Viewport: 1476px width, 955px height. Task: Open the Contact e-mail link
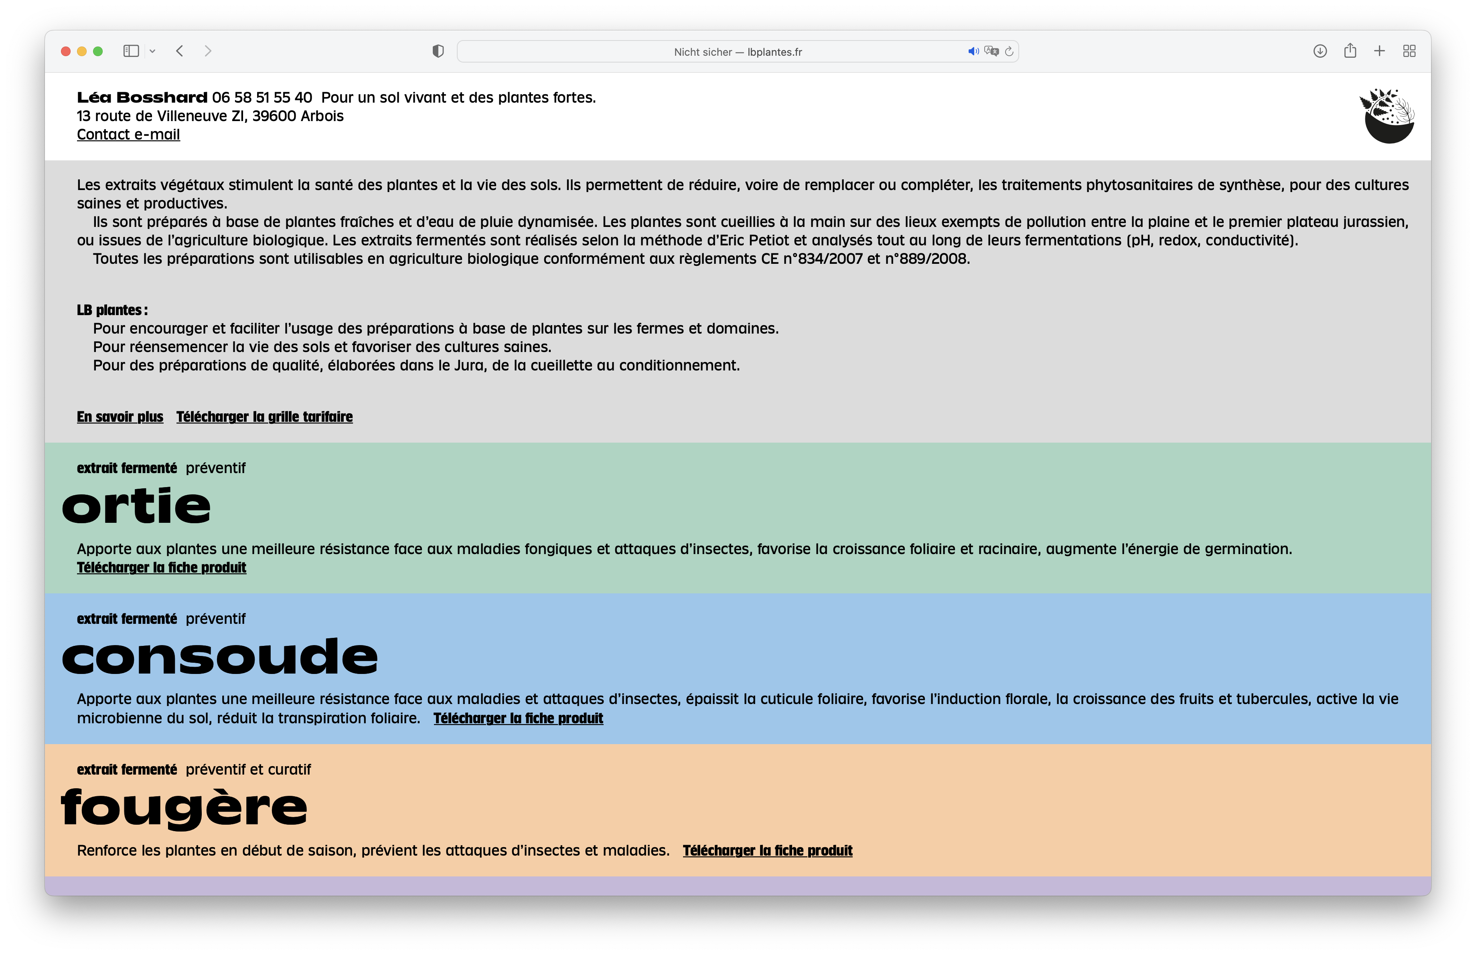[x=128, y=134]
